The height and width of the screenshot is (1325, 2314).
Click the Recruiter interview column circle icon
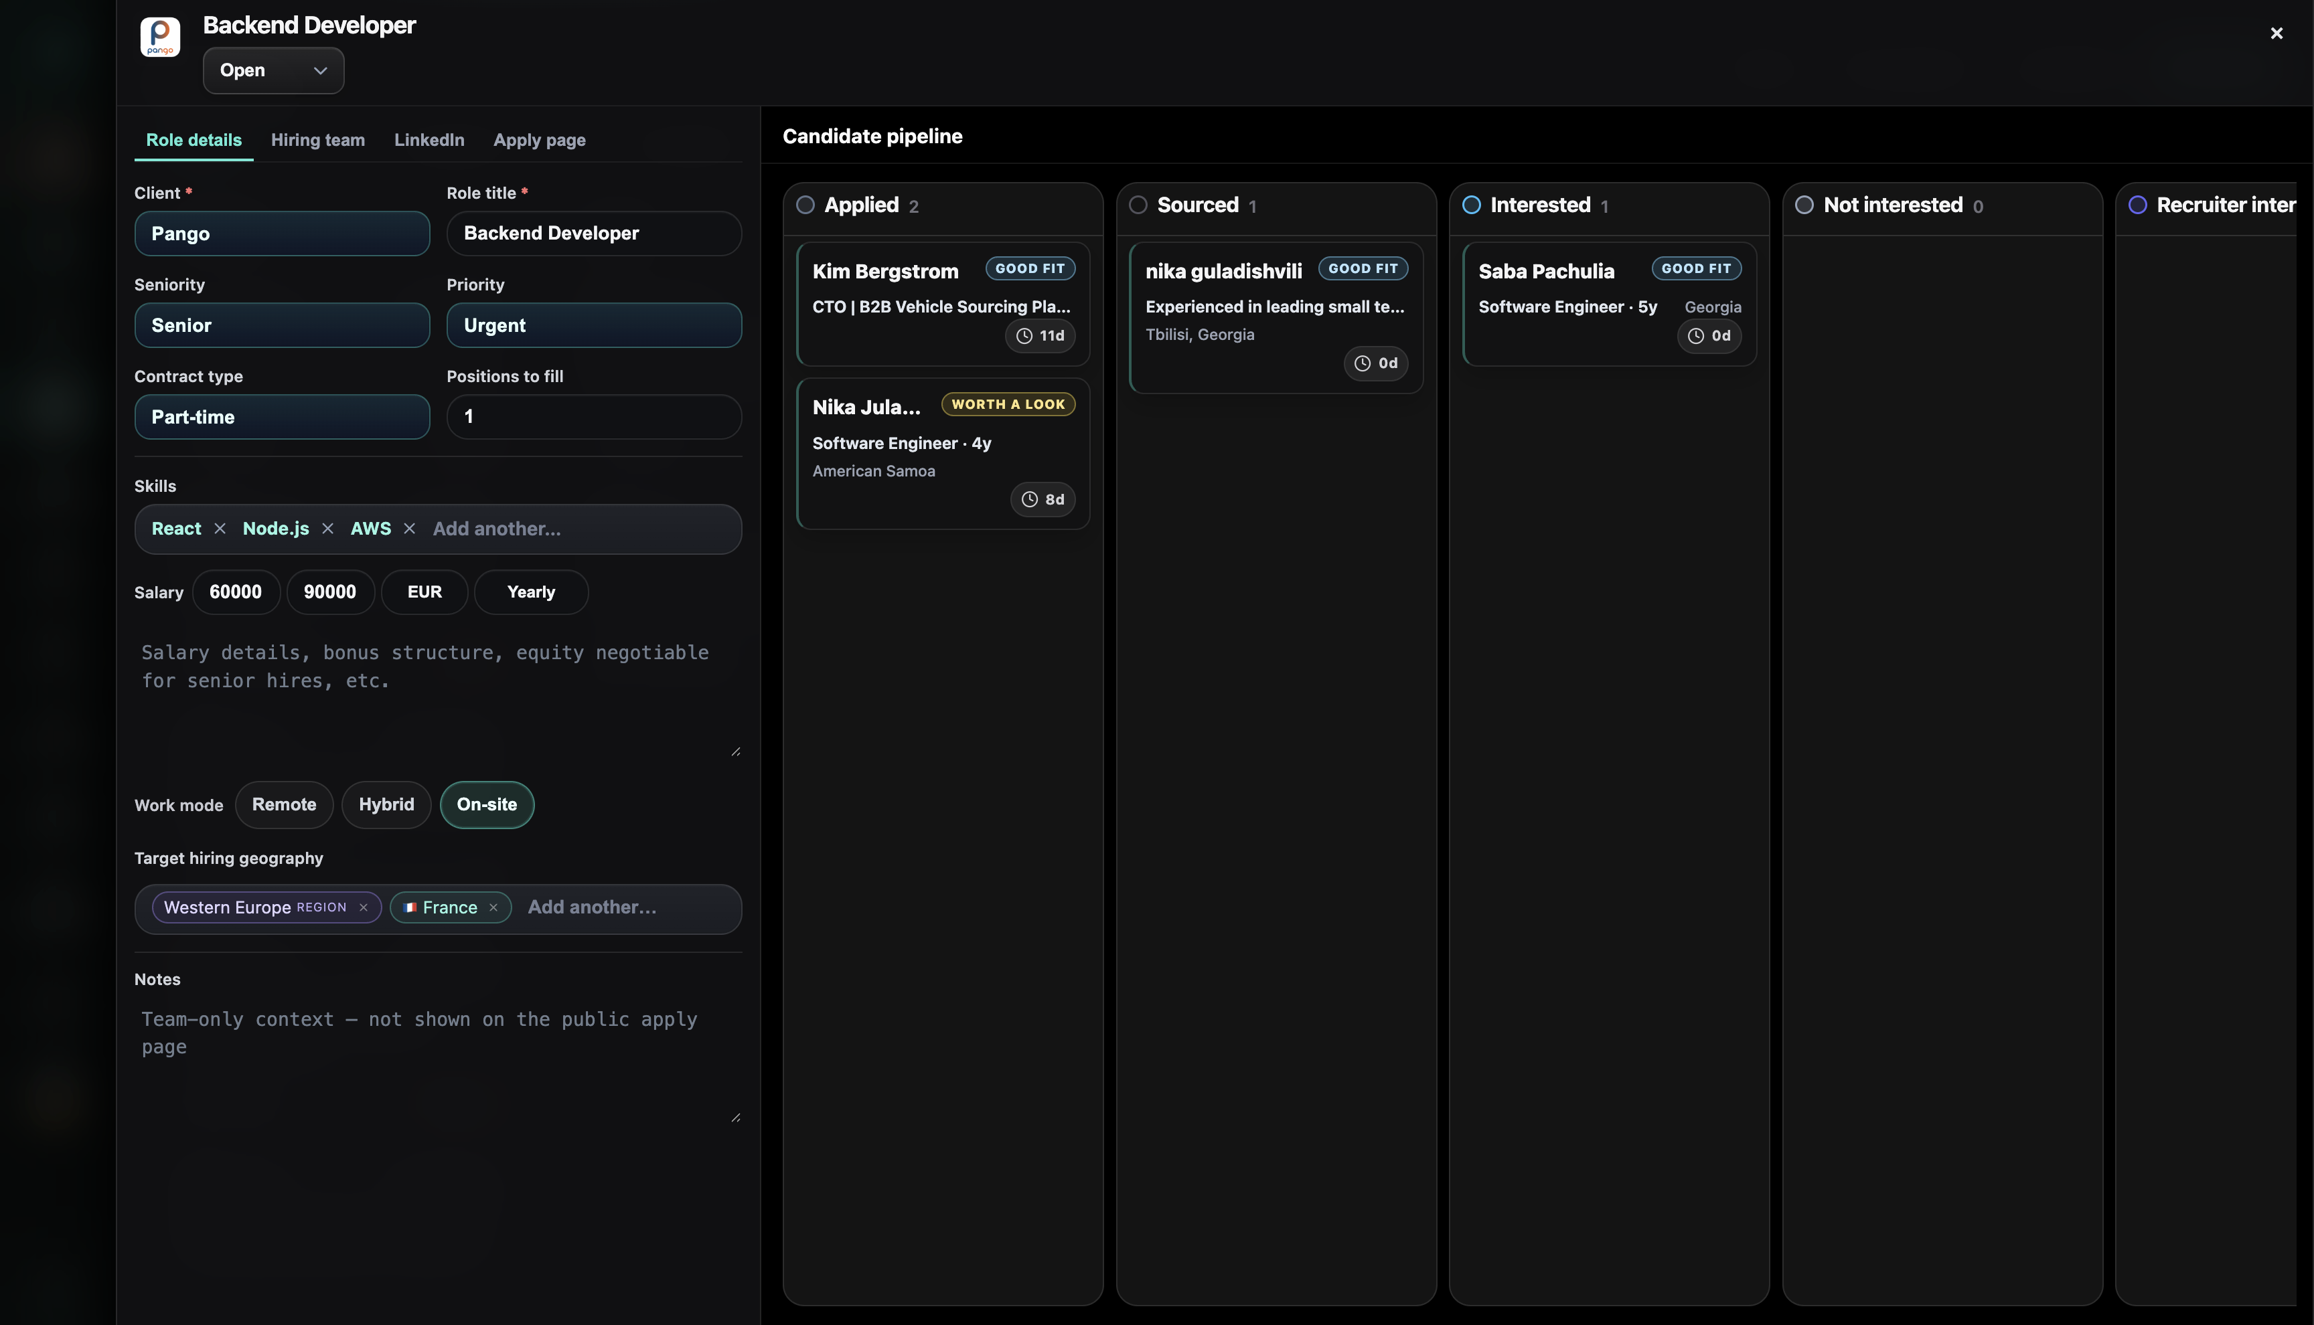(x=2137, y=205)
